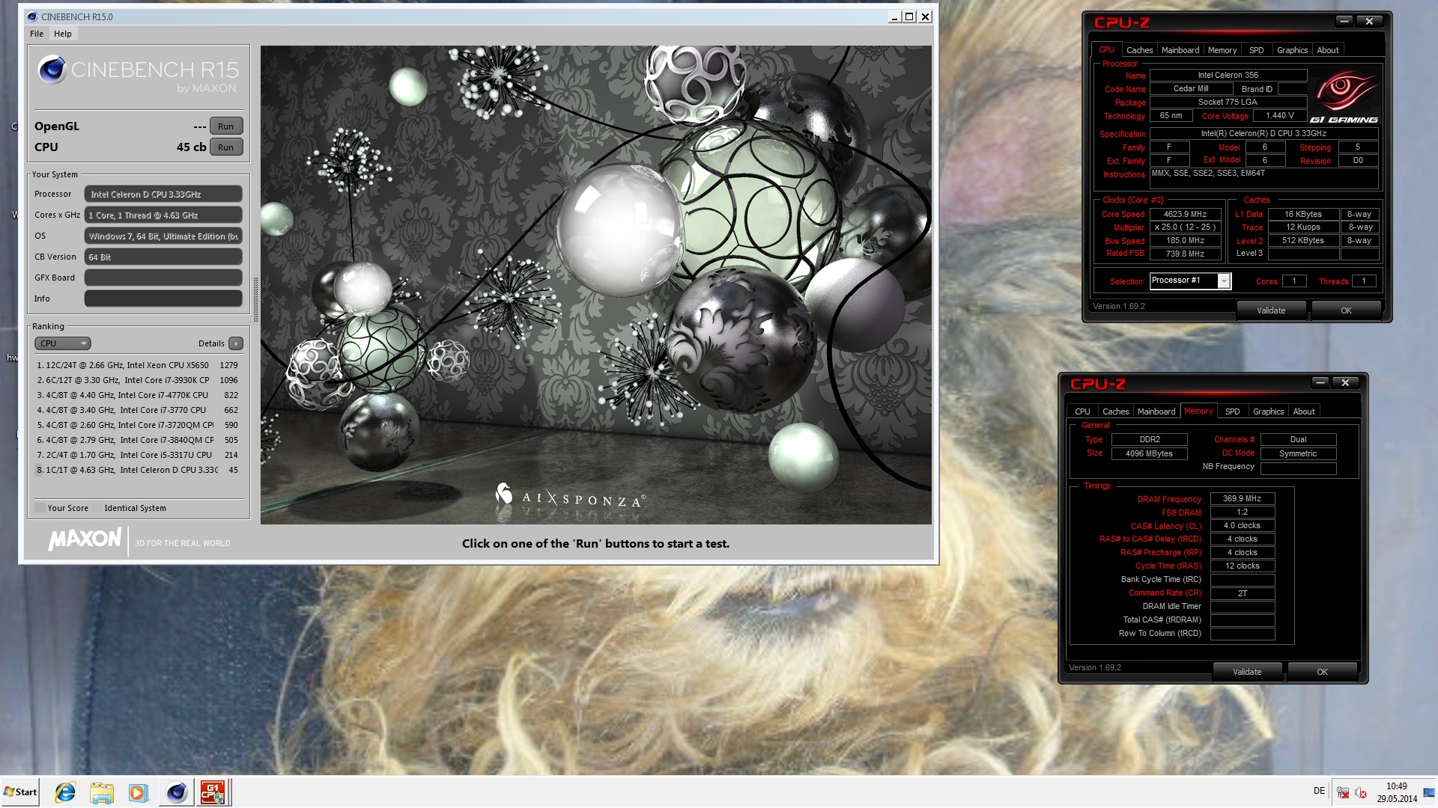Click the Core Speed value 4623.9 MHz
1438x808 pixels.
pyautogui.click(x=1185, y=214)
